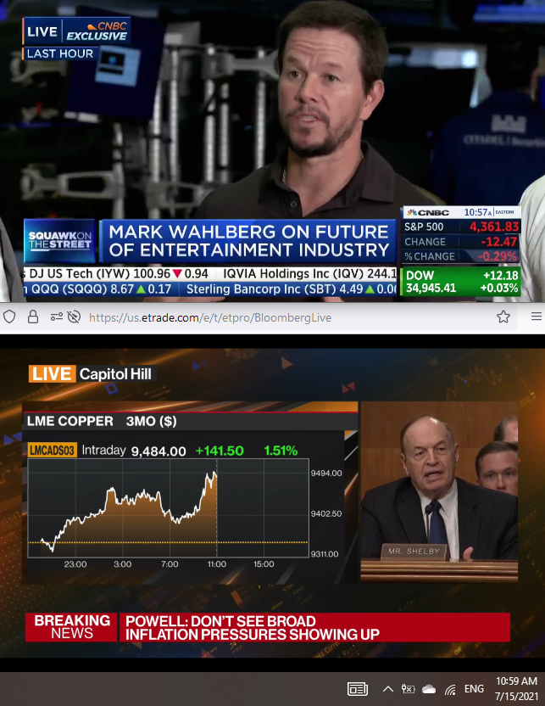Click the IQVIA Holdings Inc (IQV) ticker entry
Screen dimensions: 545x706
click(309, 274)
